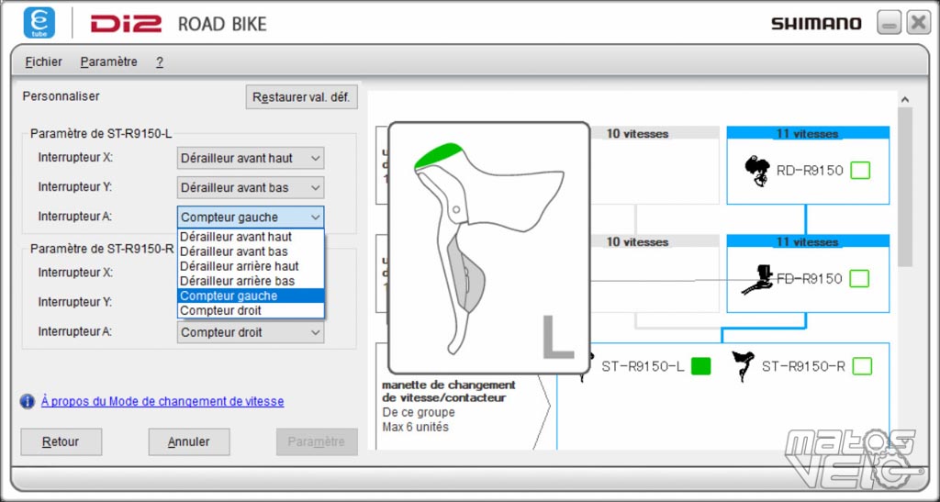Click the Retour button

coord(62,442)
